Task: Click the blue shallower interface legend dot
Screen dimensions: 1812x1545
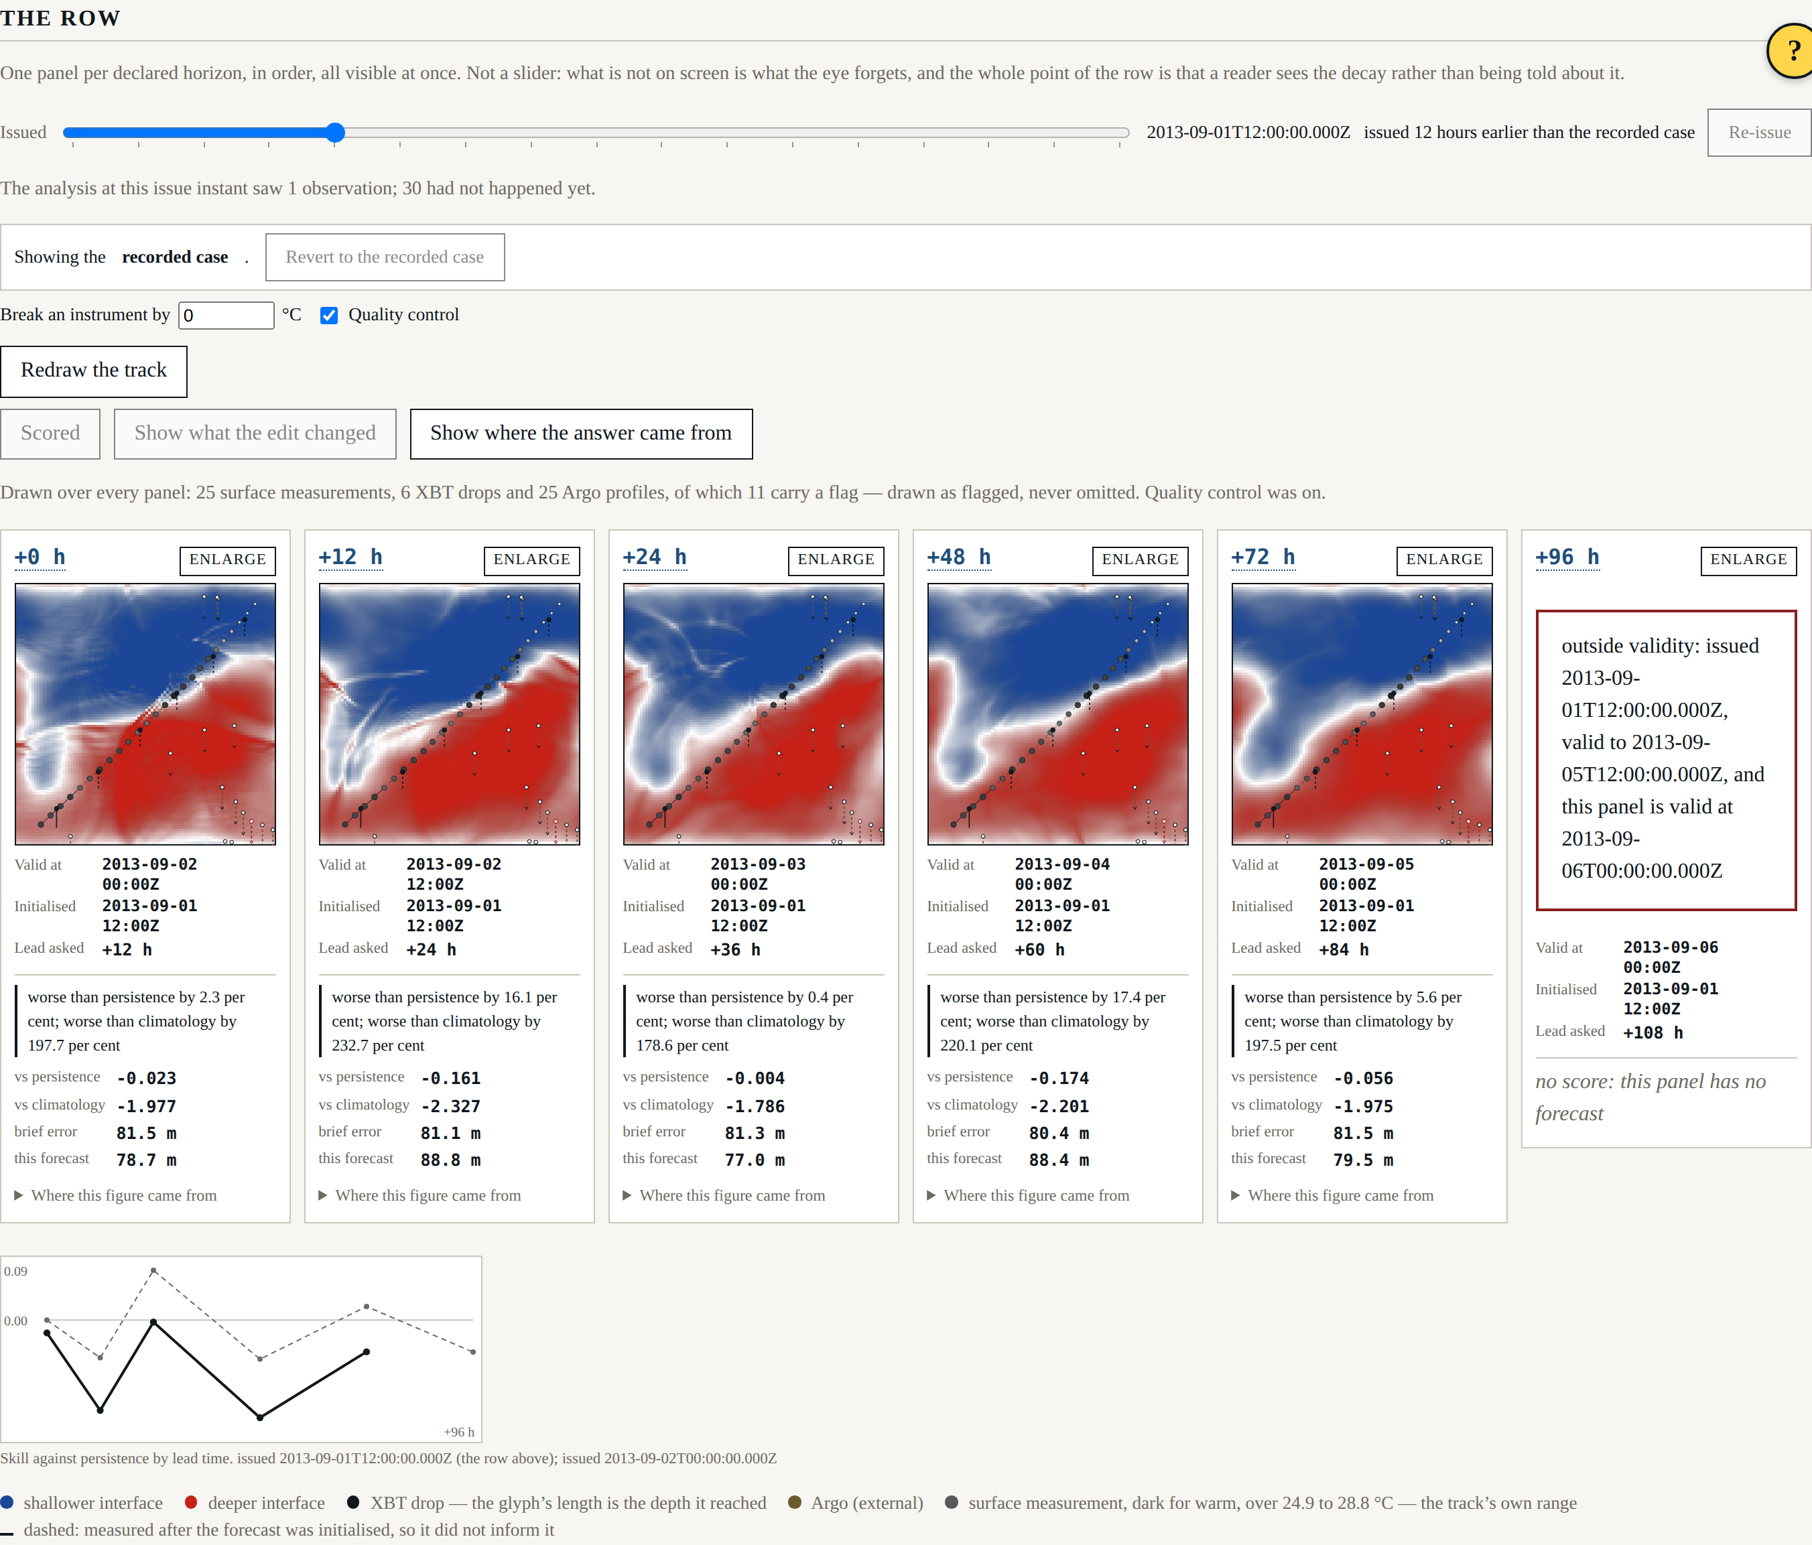Action: click(7, 1503)
